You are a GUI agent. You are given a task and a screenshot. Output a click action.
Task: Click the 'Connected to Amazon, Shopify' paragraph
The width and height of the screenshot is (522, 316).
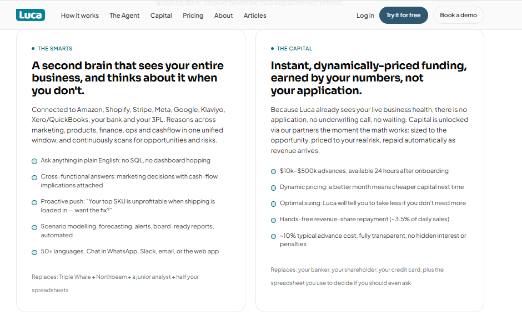tap(128, 125)
